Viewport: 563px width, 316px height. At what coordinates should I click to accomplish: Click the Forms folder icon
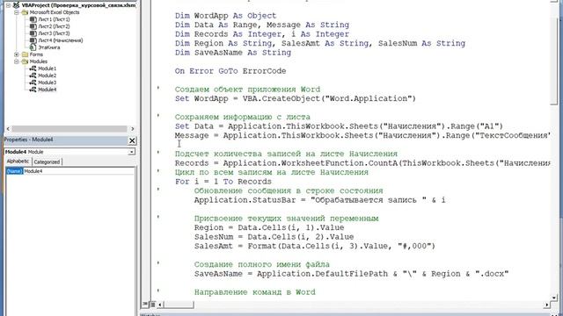click(x=25, y=54)
